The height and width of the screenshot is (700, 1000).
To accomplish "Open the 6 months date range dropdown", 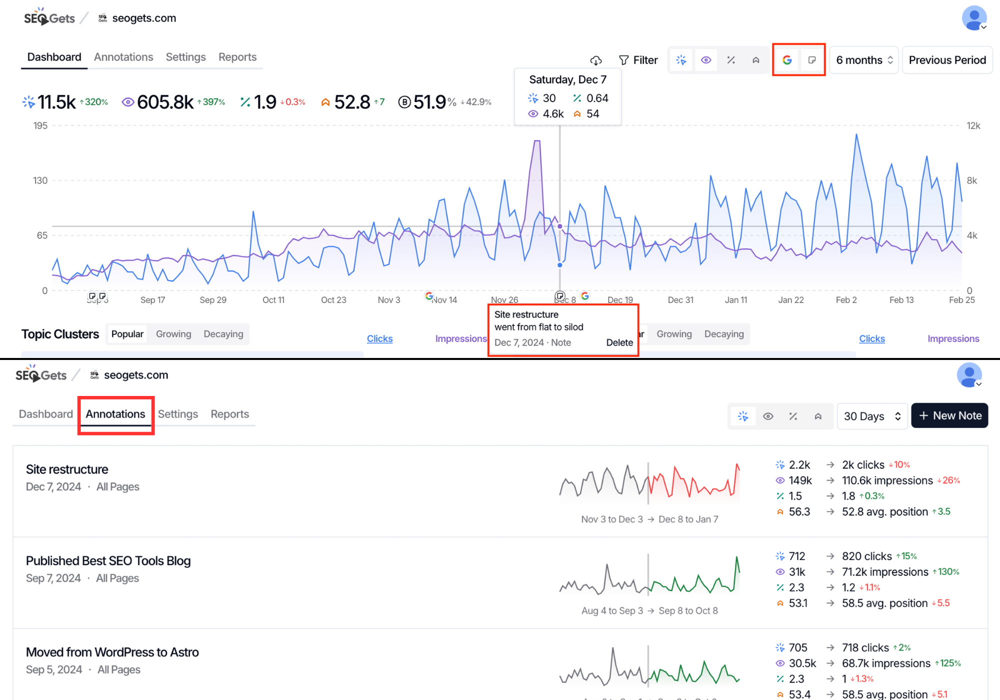I will click(x=863, y=60).
